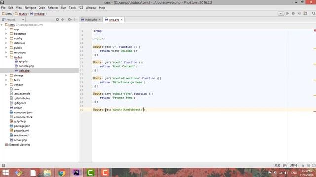Collapse the routes folder
Viewport: 316px width, 177px height.
tap(6, 57)
